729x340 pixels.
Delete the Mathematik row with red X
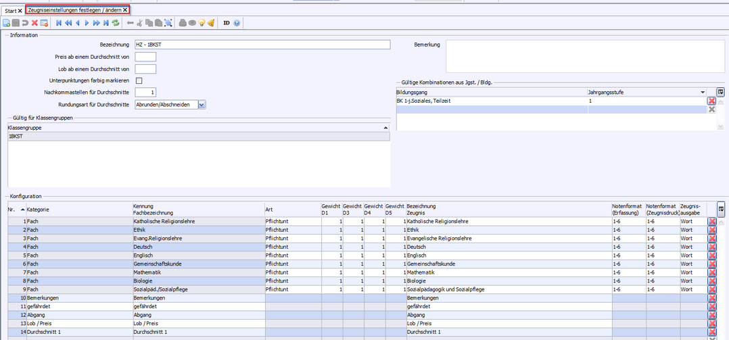711,272
